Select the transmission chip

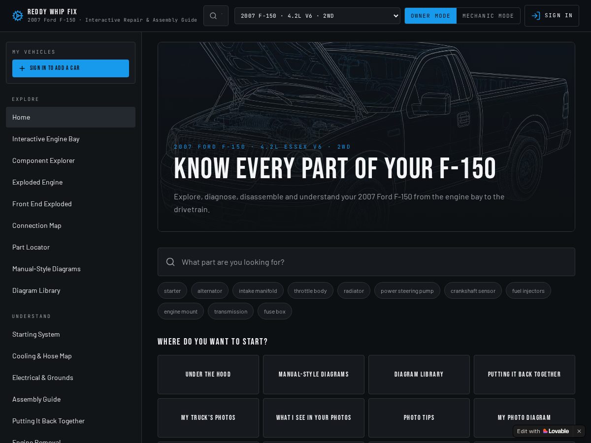230,312
